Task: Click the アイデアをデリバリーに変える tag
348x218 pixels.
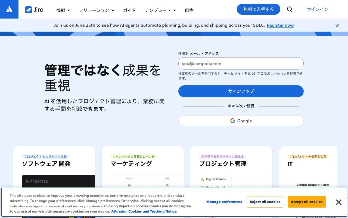Action: pyautogui.click(x=222, y=157)
